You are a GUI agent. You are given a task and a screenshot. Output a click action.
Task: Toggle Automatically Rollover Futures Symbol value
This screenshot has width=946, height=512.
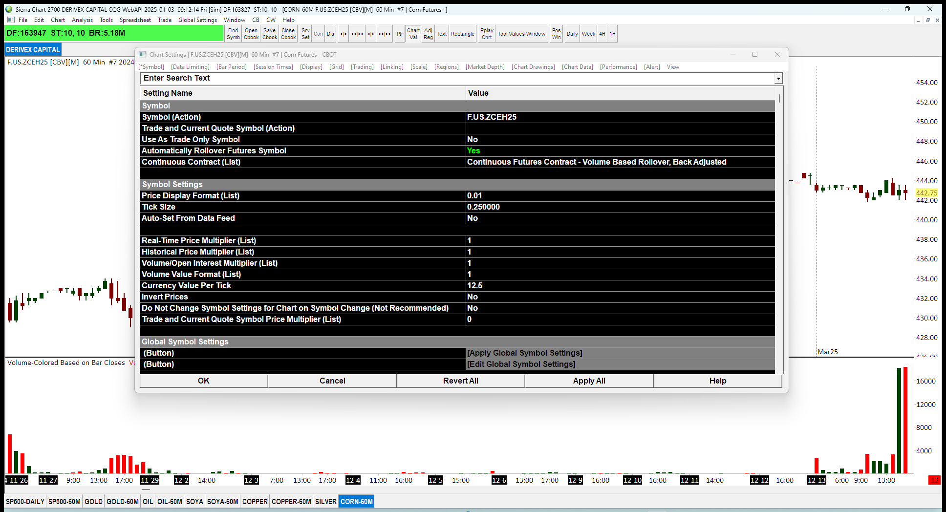click(x=620, y=151)
